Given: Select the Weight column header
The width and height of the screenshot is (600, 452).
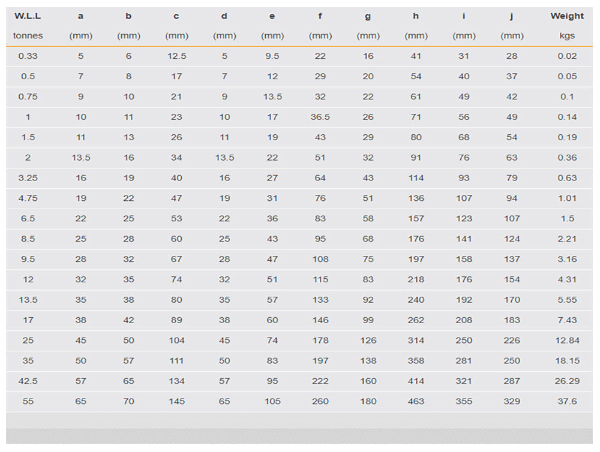Looking at the screenshot, I should 566,16.
